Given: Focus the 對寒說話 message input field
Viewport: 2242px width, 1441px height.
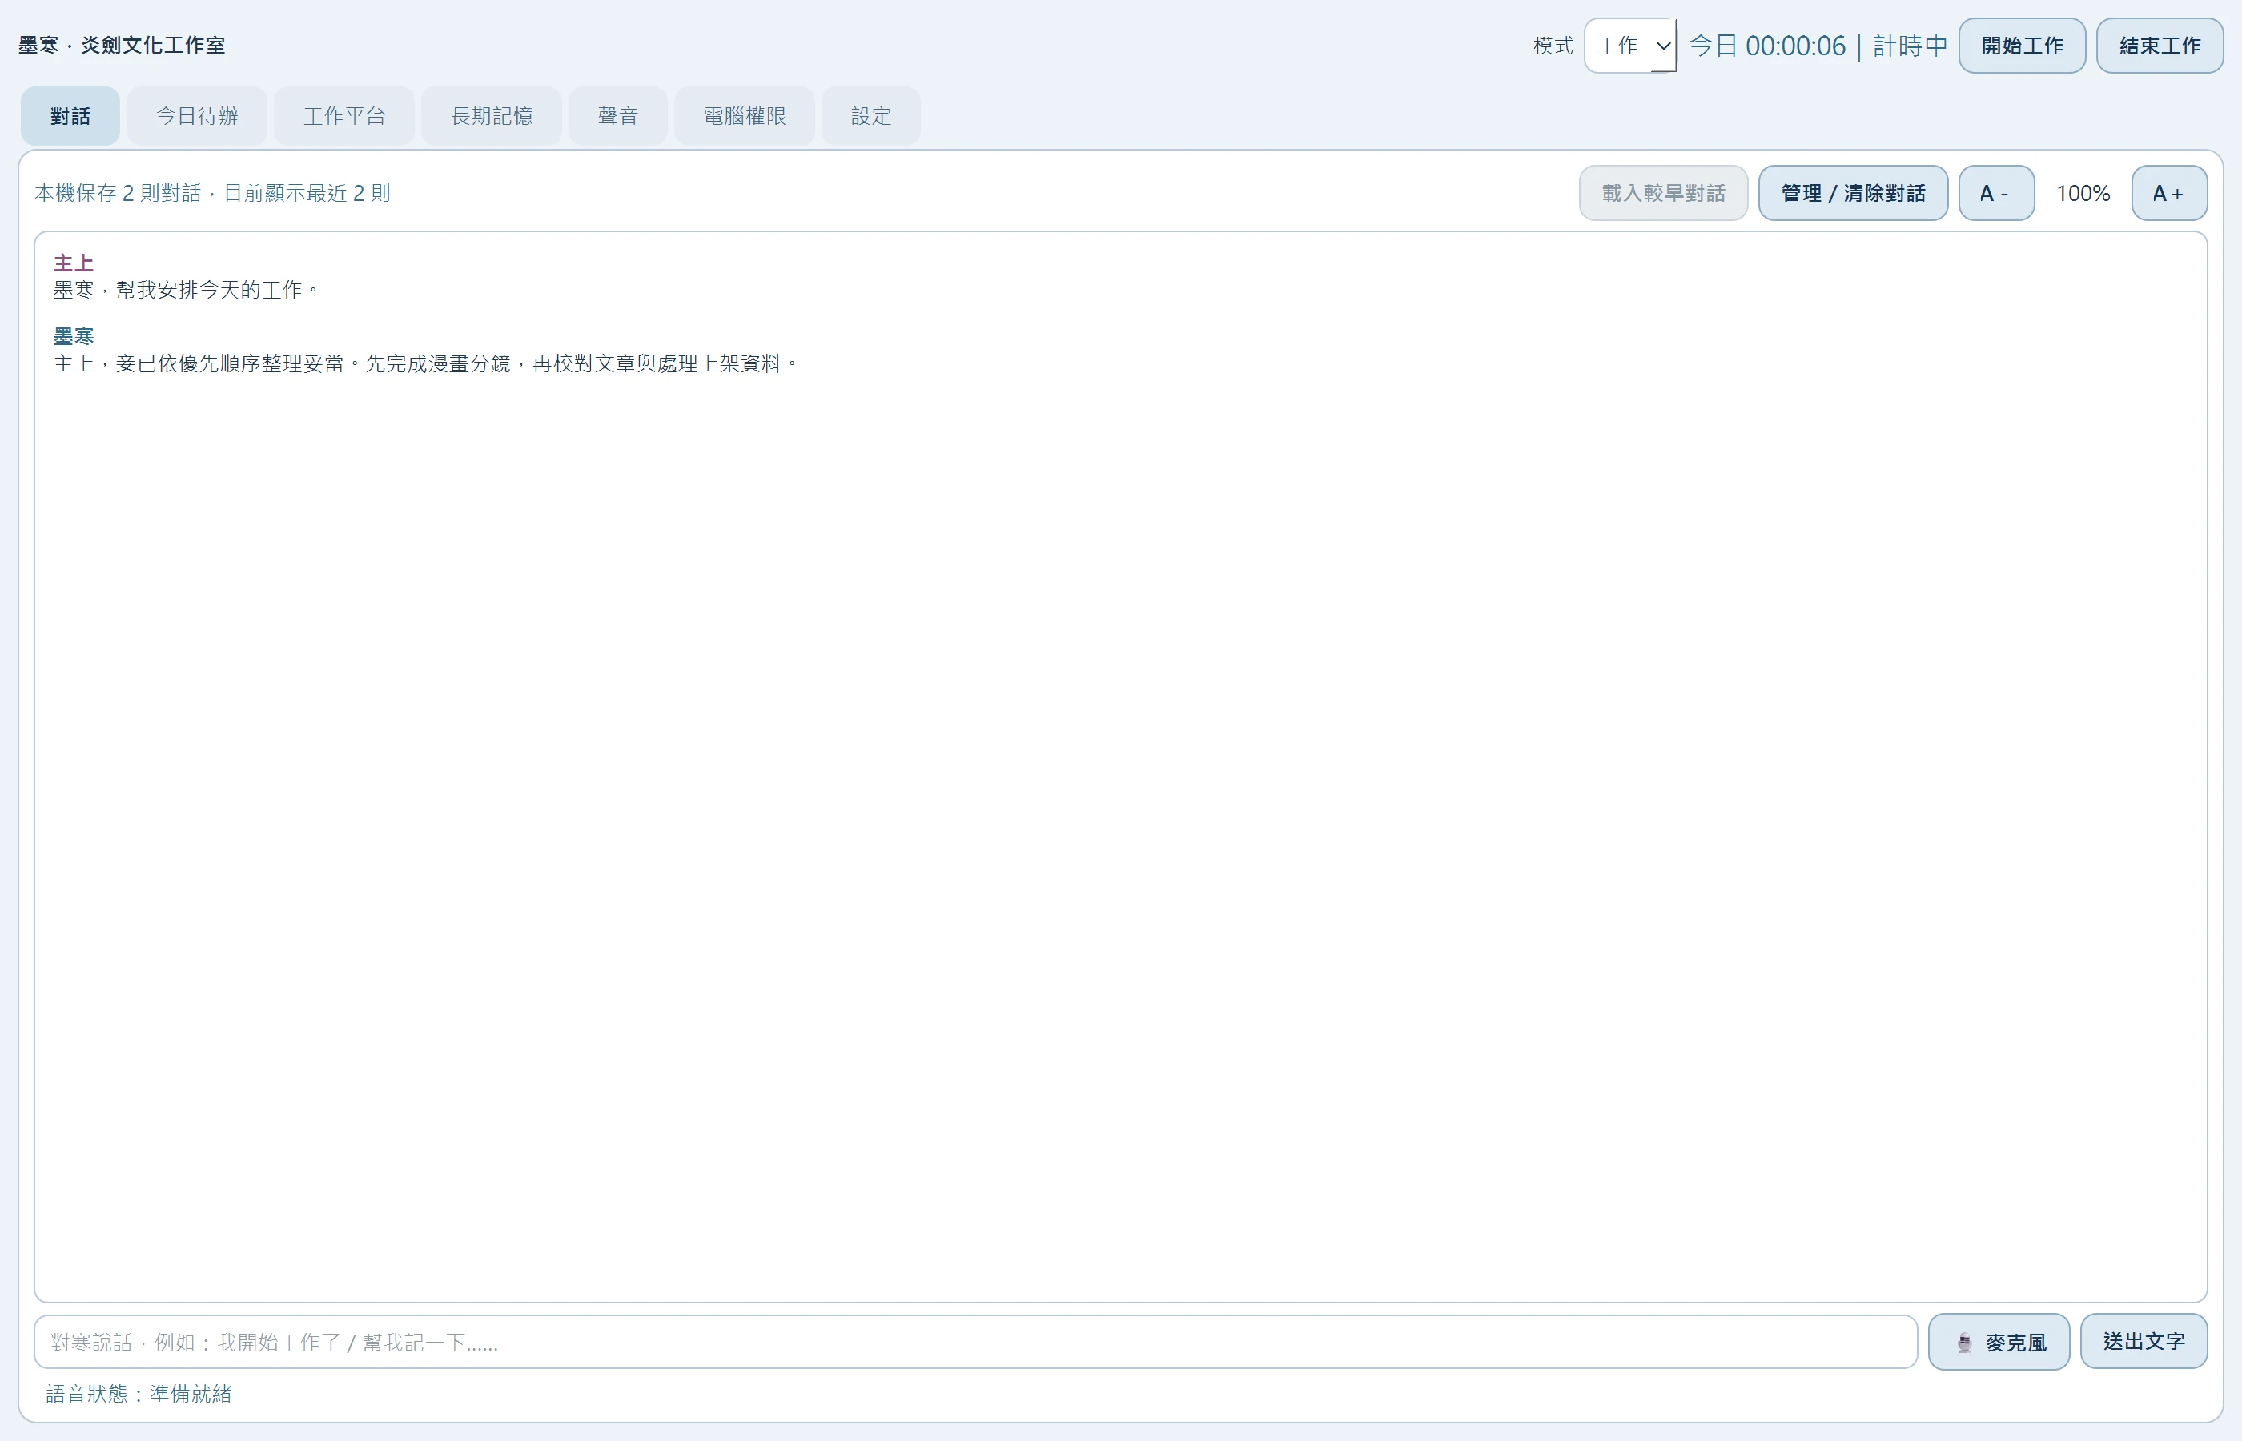Looking at the screenshot, I should tap(975, 1342).
